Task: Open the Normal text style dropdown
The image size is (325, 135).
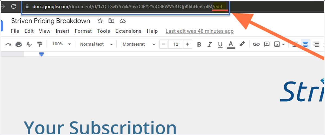Action: coord(96,44)
